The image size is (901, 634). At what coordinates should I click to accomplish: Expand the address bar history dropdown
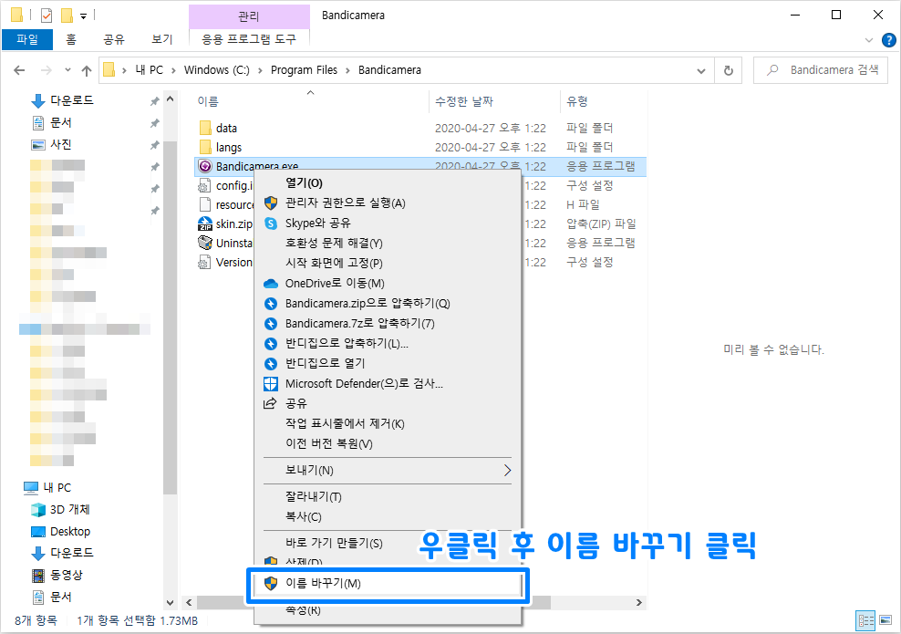pyautogui.click(x=701, y=71)
